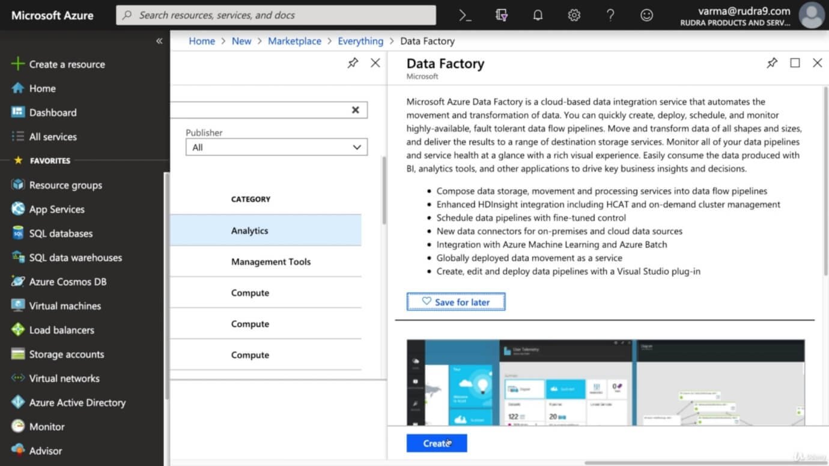Click the Virtual networks icon
This screenshot has width=829, height=466.
point(18,378)
